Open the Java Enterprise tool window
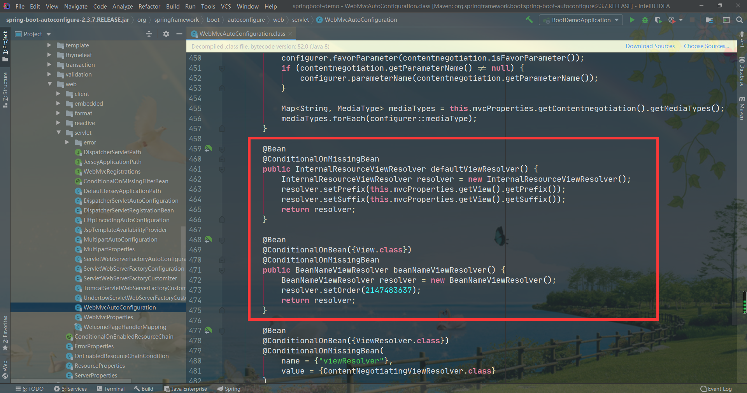Viewport: 747px width, 393px height. click(x=186, y=389)
